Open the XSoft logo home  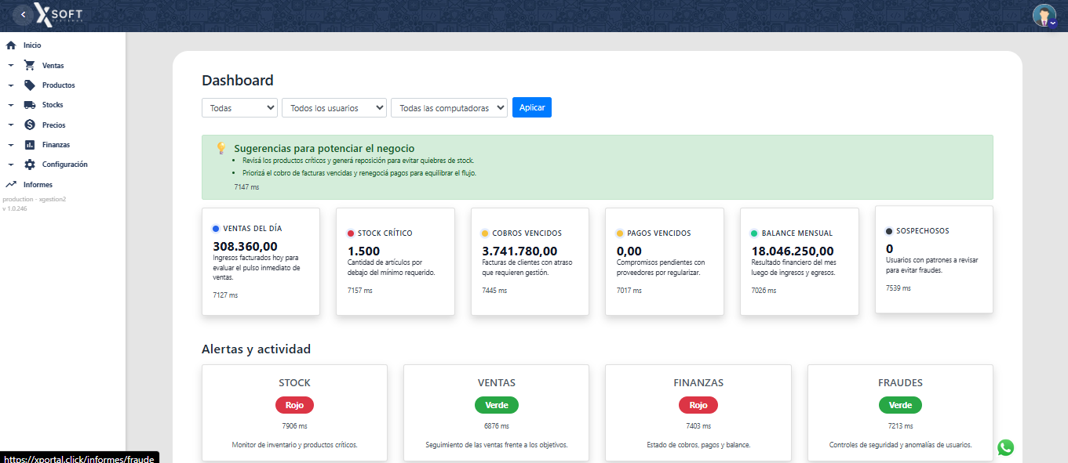(60, 14)
